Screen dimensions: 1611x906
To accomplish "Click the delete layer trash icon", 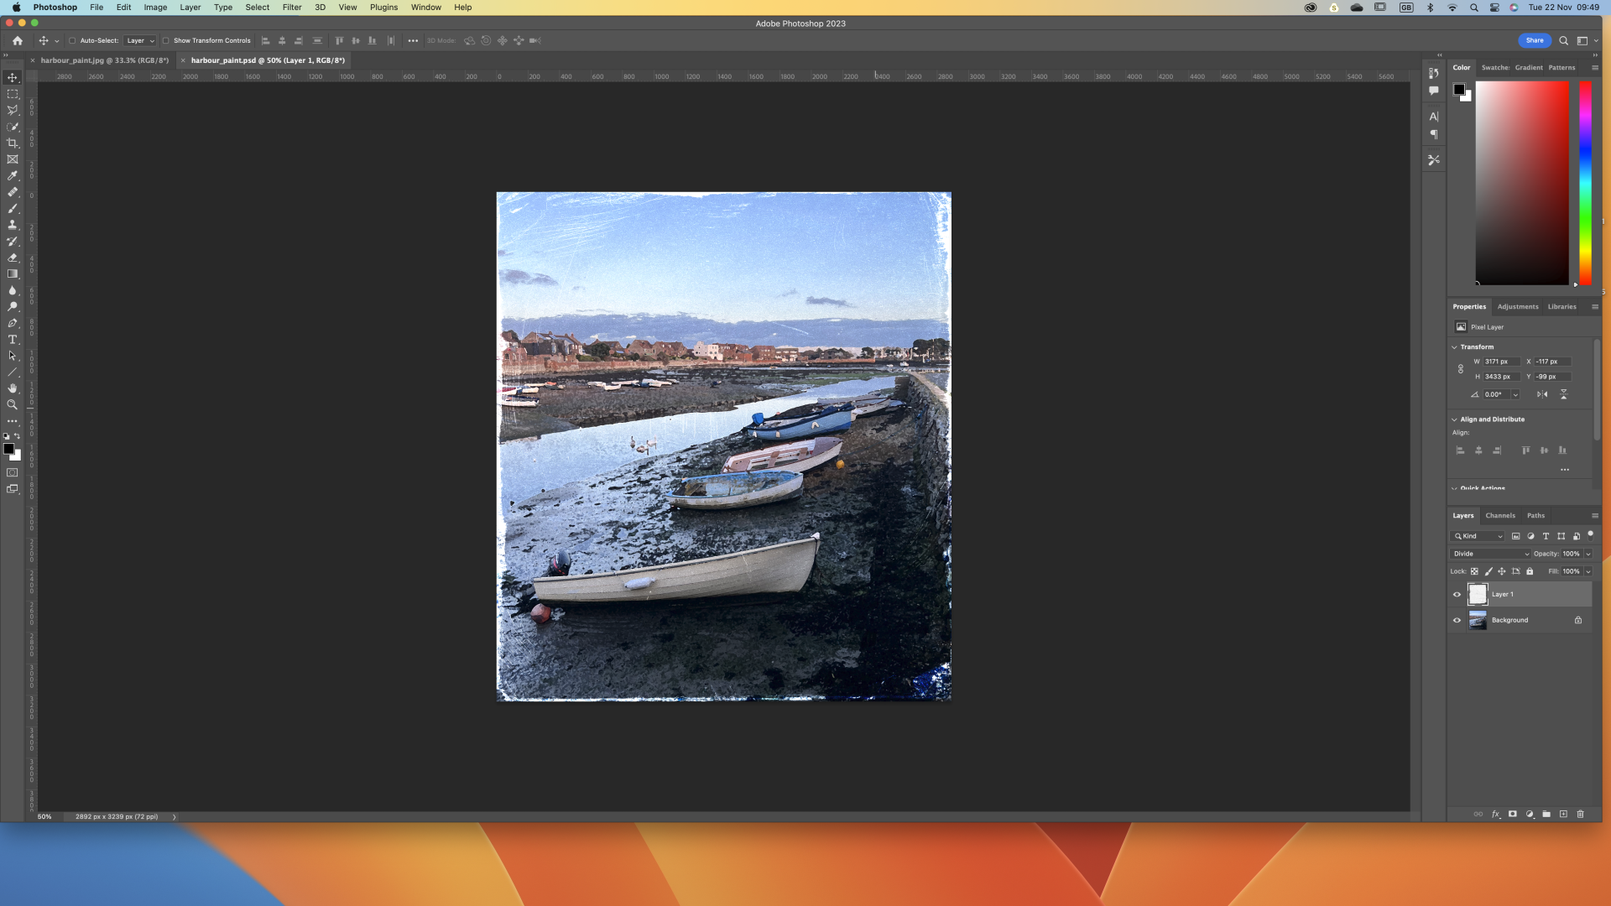I will 1580,815.
